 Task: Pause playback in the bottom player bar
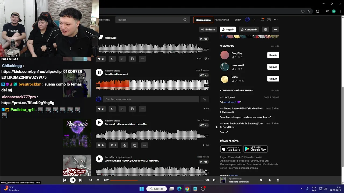tap(73, 180)
